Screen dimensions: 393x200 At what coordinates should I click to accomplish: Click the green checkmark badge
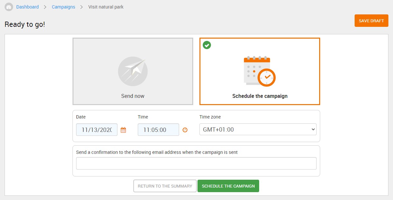coord(207,45)
